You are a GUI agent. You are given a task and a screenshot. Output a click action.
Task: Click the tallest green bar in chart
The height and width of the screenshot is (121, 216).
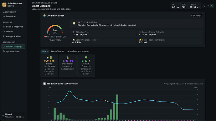(x=117, y=107)
